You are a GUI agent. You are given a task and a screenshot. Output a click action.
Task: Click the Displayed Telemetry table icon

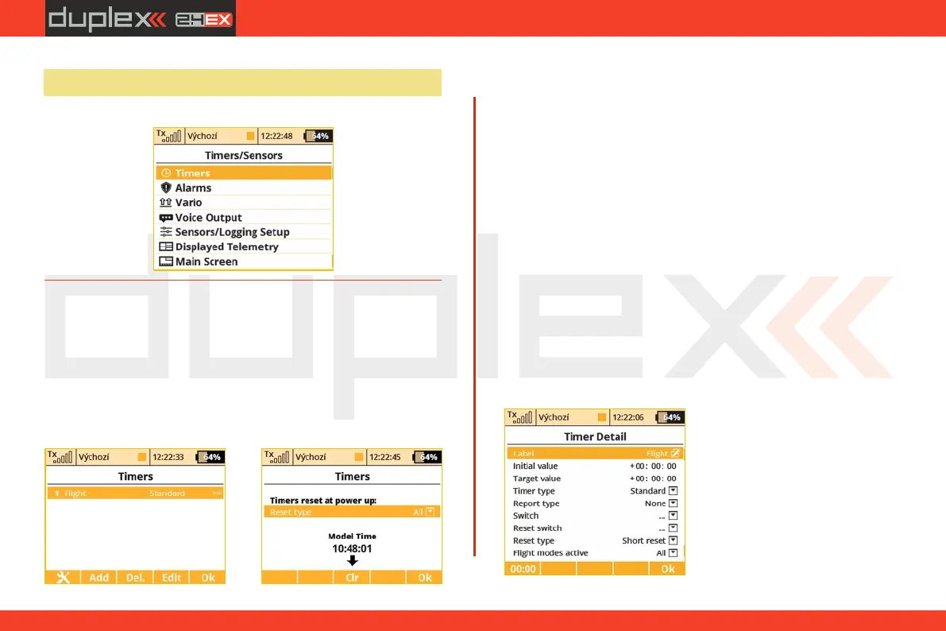[165, 246]
